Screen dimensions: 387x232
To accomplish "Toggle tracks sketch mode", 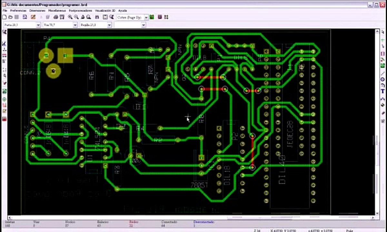I will (x=4, y=105).
